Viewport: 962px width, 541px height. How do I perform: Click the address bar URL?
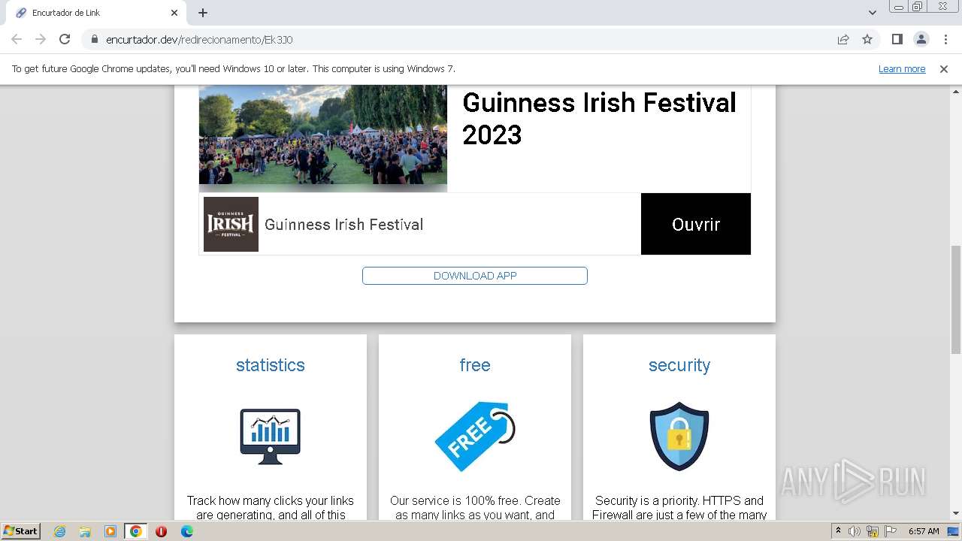point(199,40)
